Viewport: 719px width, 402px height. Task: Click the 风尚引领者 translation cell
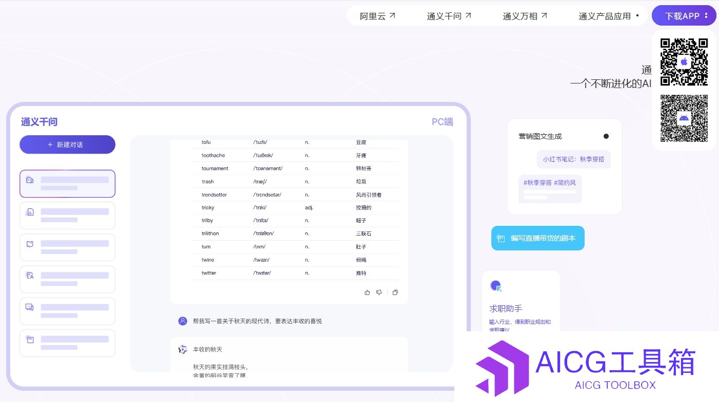(369, 195)
